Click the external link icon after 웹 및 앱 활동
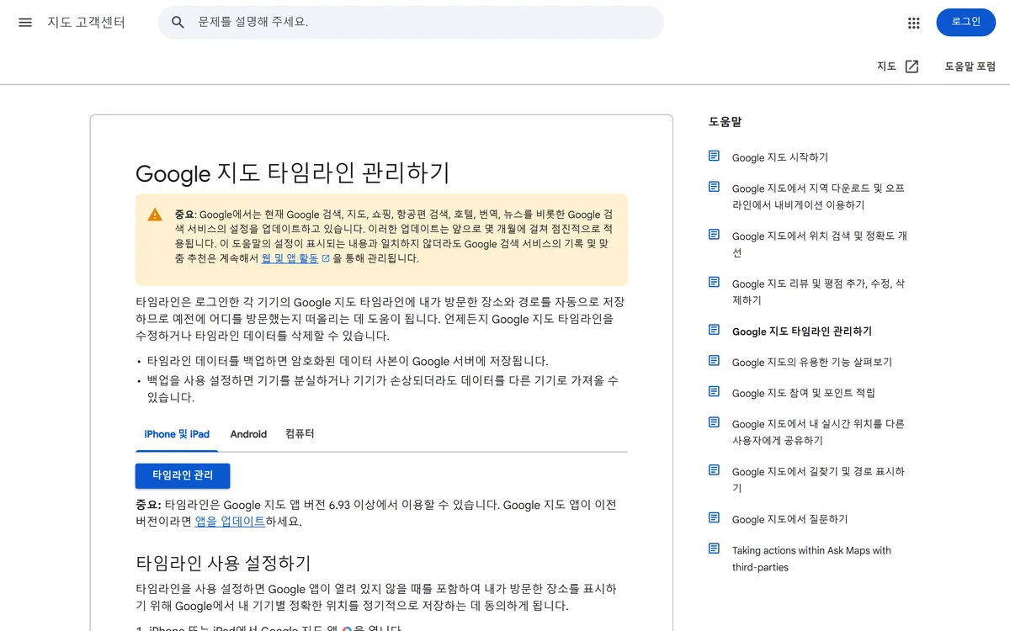1010x631 pixels. click(326, 259)
